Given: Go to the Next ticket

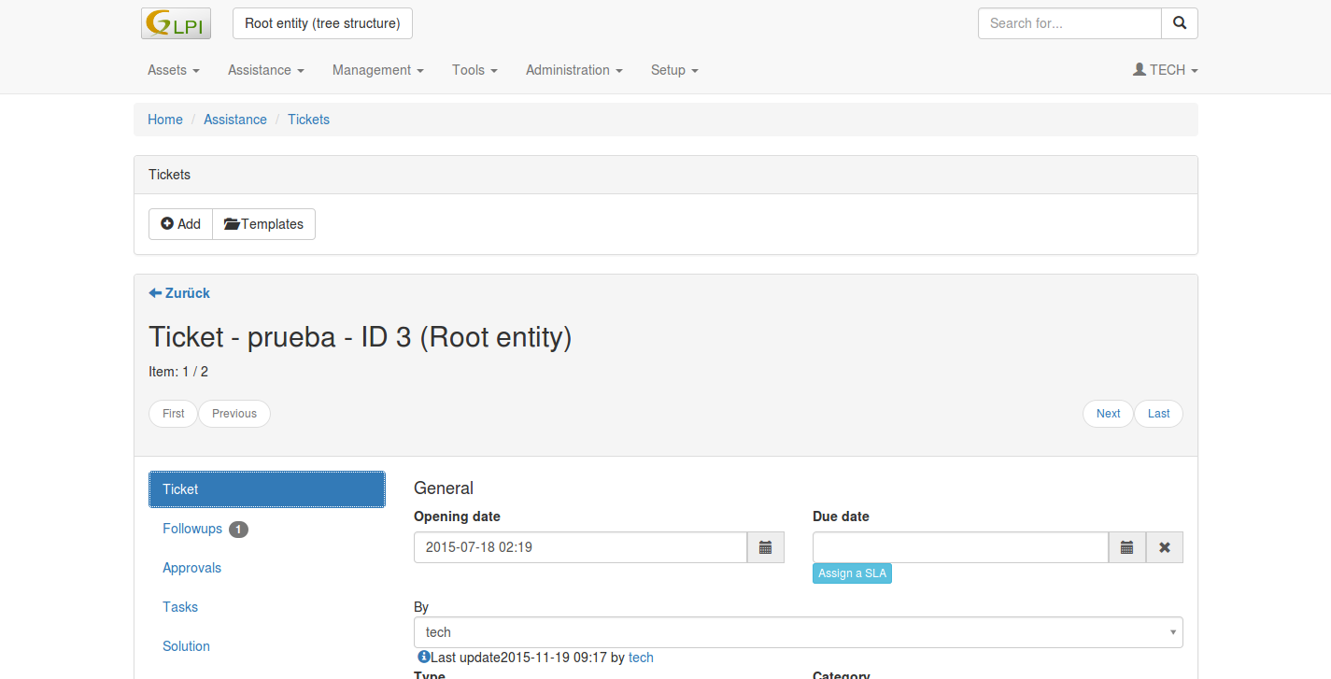Looking at the screenshot, I should (x=1108, y=414).
